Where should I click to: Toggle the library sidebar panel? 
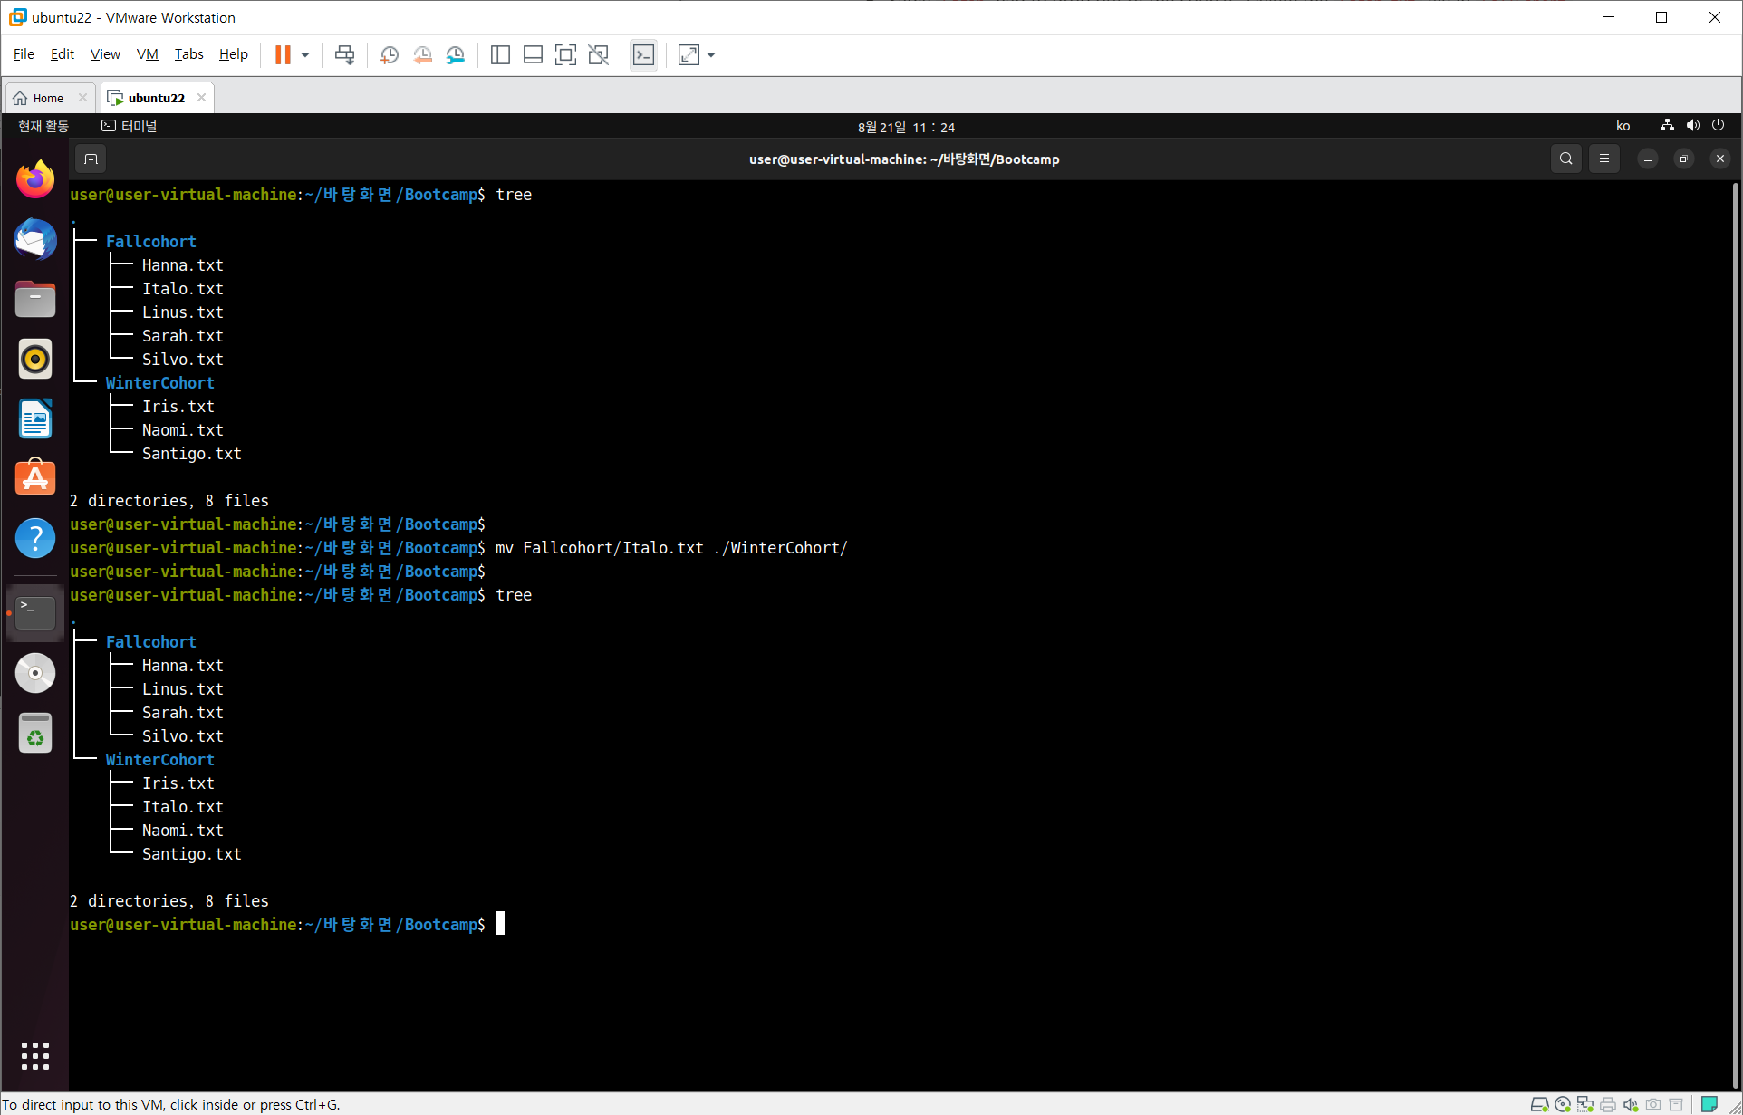[x=500, y=55]
